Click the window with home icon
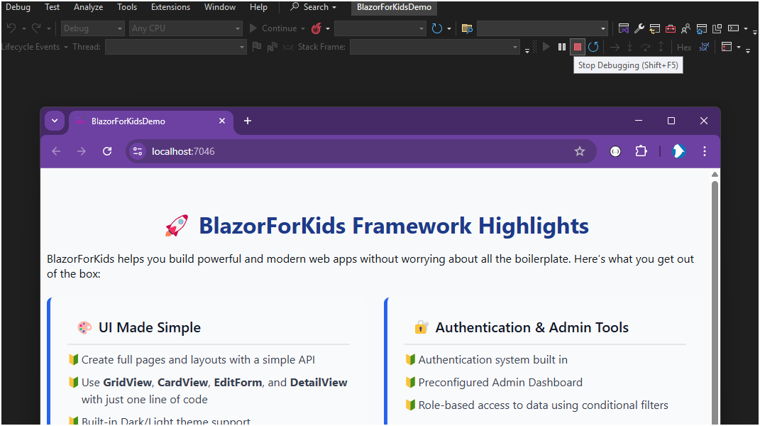This screenshot has height=426, width=760. (701, 28)
